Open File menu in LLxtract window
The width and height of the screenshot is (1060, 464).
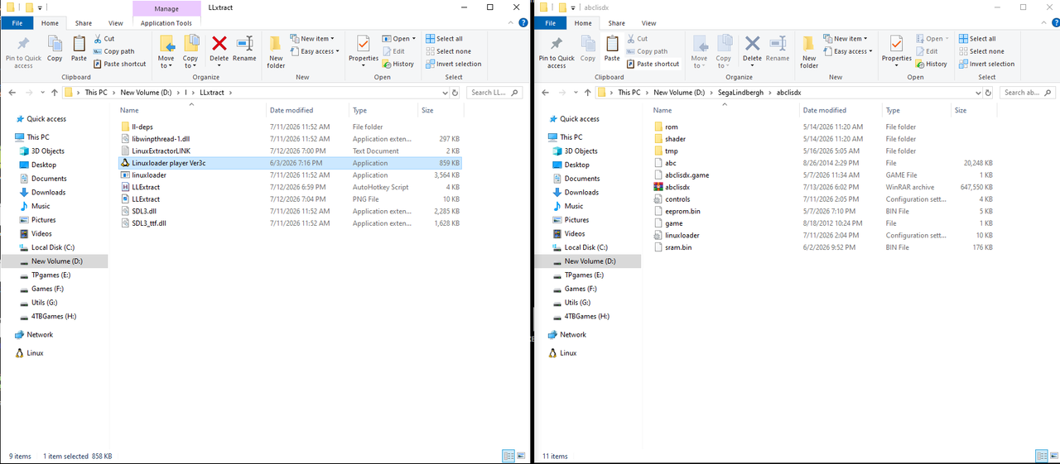tap(17, 23)
